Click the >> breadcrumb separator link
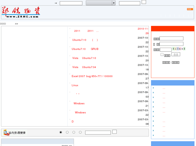Screen dimensions: 196x146 [16, 24]
